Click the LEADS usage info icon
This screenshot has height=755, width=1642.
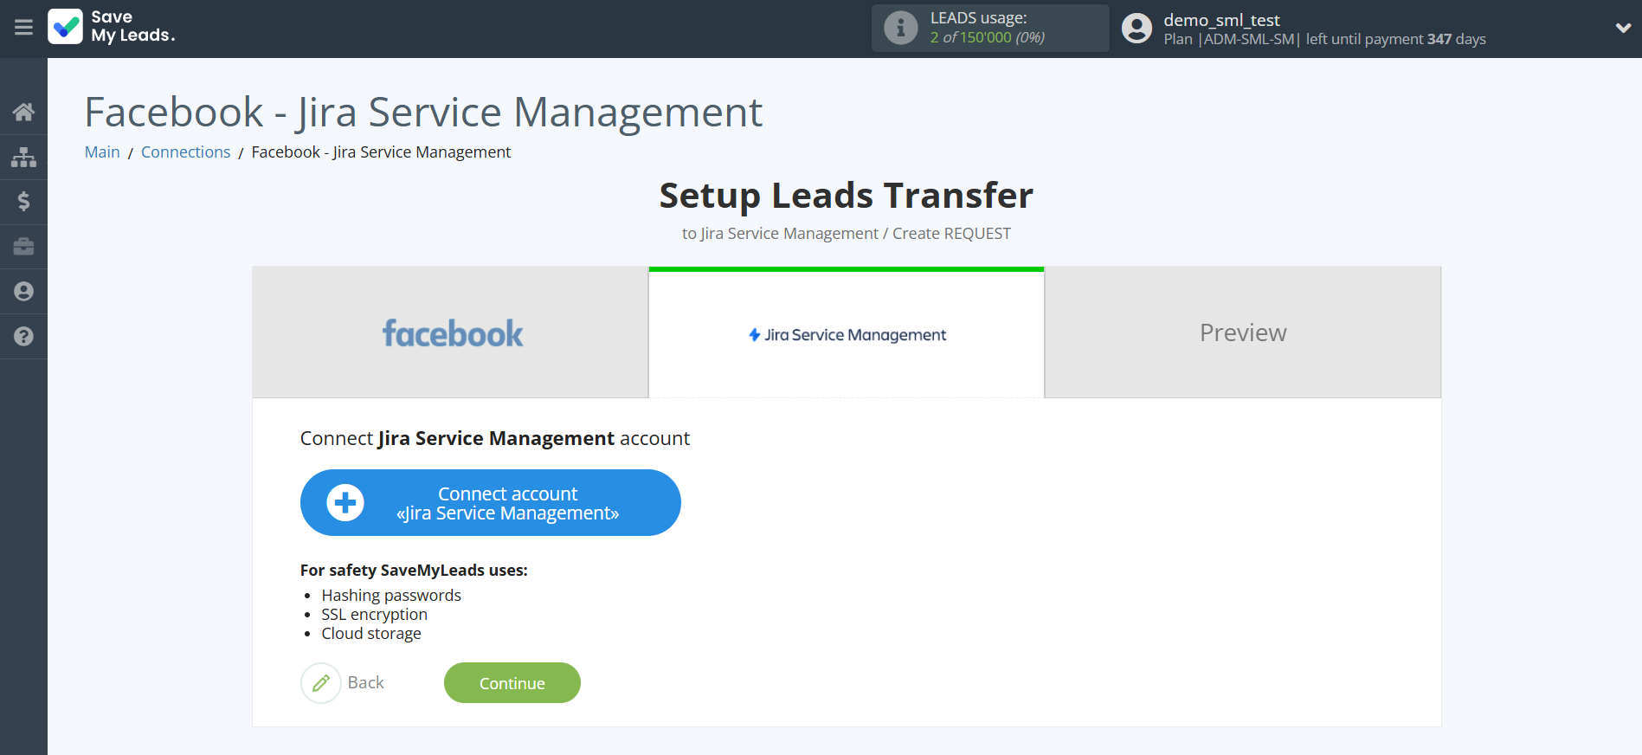900,29
